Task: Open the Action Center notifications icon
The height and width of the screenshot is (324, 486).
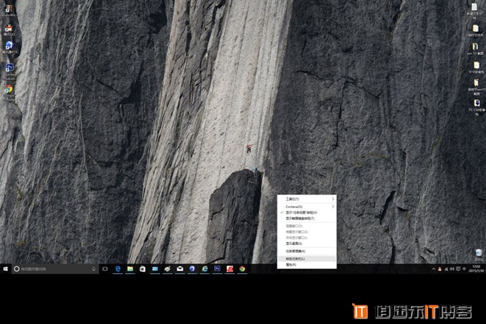Action: pyautogui.click(x=458, y=269)
